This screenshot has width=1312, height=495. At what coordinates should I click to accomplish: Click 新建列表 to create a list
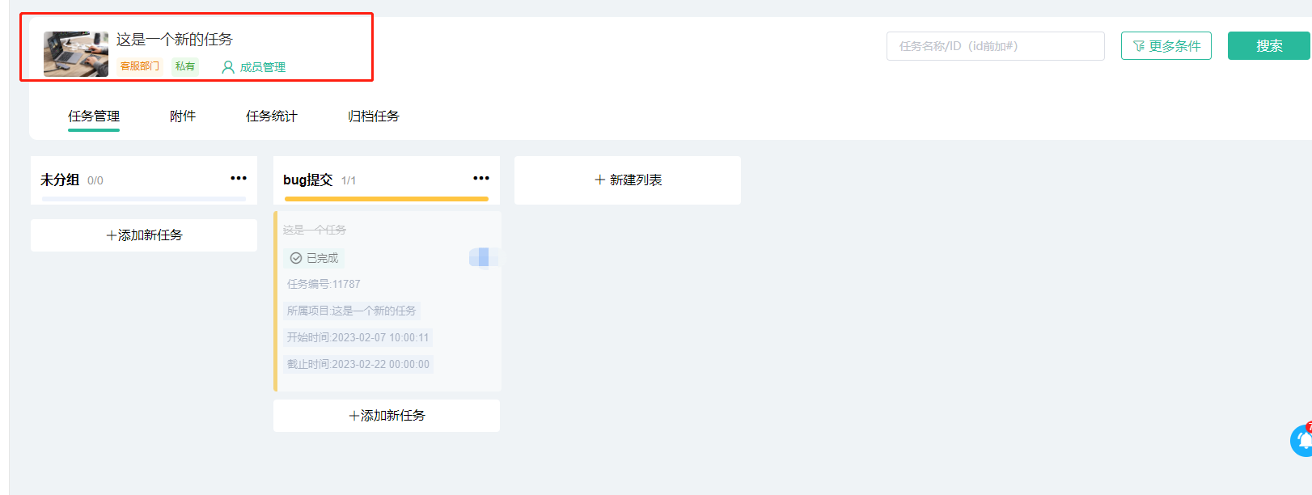[x=628, y=180]
